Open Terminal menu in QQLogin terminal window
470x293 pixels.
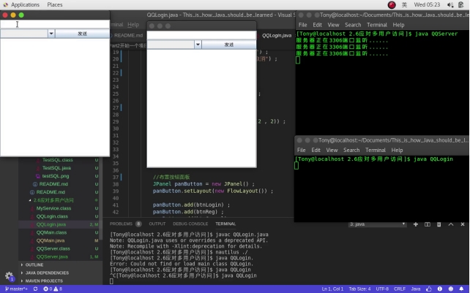pos(376,150)
